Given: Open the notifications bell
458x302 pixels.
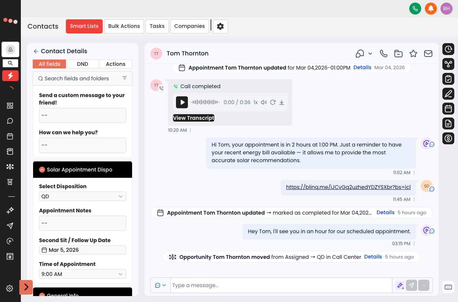Looking at the screenshot, I should (x=431, y=8).
